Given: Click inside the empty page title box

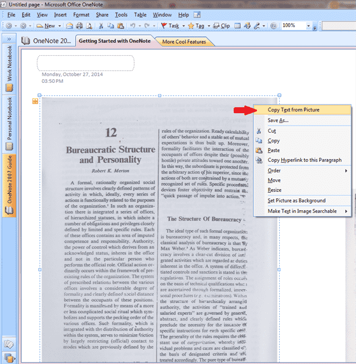Looking at the screenshot, I should (x=85, y=63).
